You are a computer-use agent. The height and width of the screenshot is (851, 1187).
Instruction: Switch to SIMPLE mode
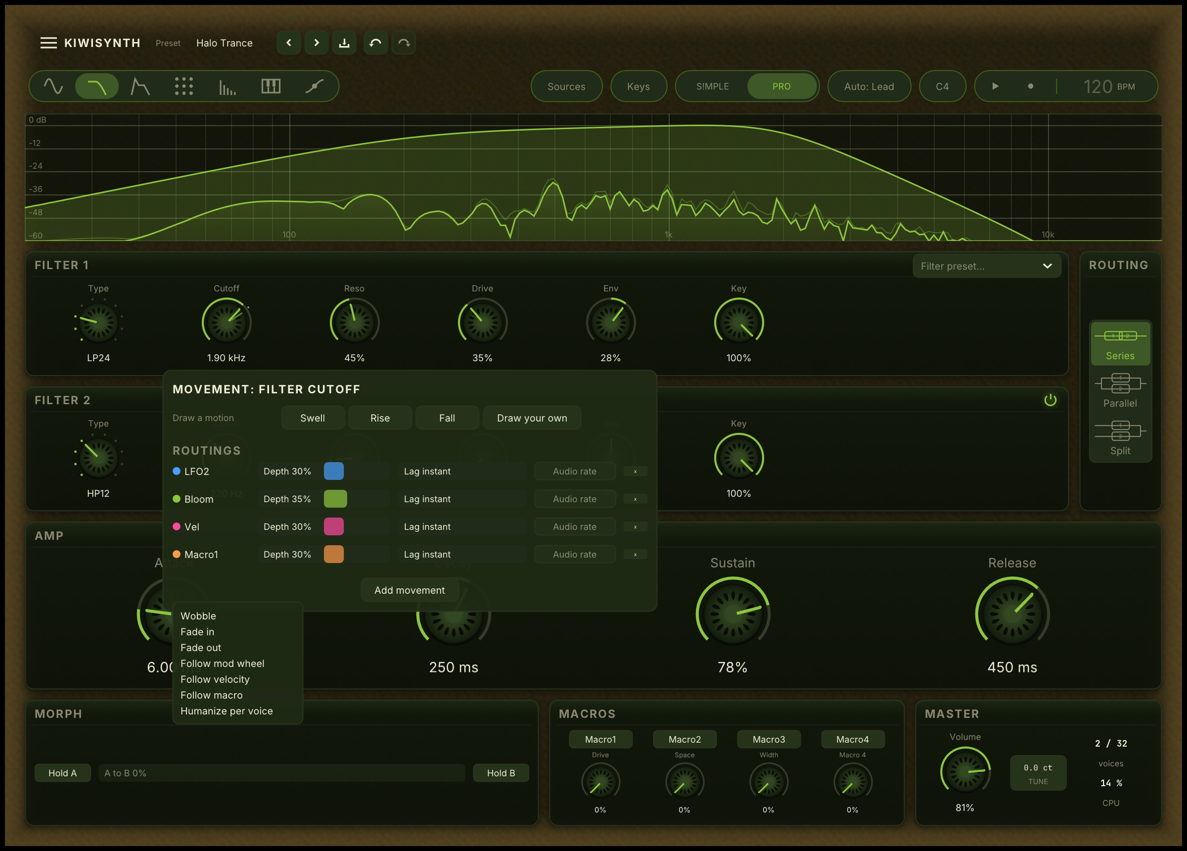[712, 87]
